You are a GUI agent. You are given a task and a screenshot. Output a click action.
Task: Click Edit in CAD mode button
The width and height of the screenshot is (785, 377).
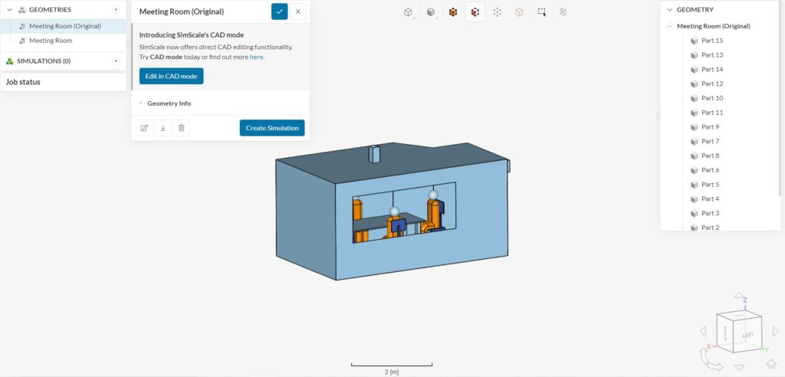click(x=171, y=76)
